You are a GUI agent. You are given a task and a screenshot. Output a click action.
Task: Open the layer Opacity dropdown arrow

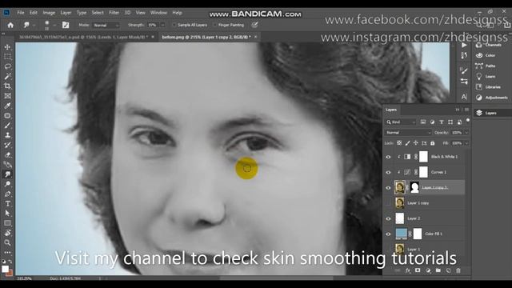[x=466, y=133]
